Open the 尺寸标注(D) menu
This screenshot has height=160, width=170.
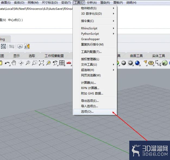click(x=50, y=2)
